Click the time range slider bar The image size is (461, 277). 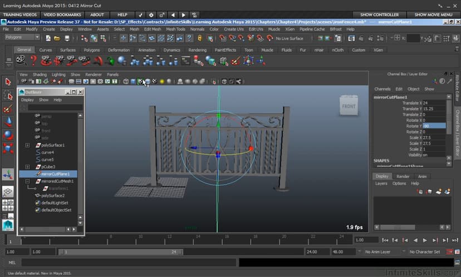[x=121, y=252]
